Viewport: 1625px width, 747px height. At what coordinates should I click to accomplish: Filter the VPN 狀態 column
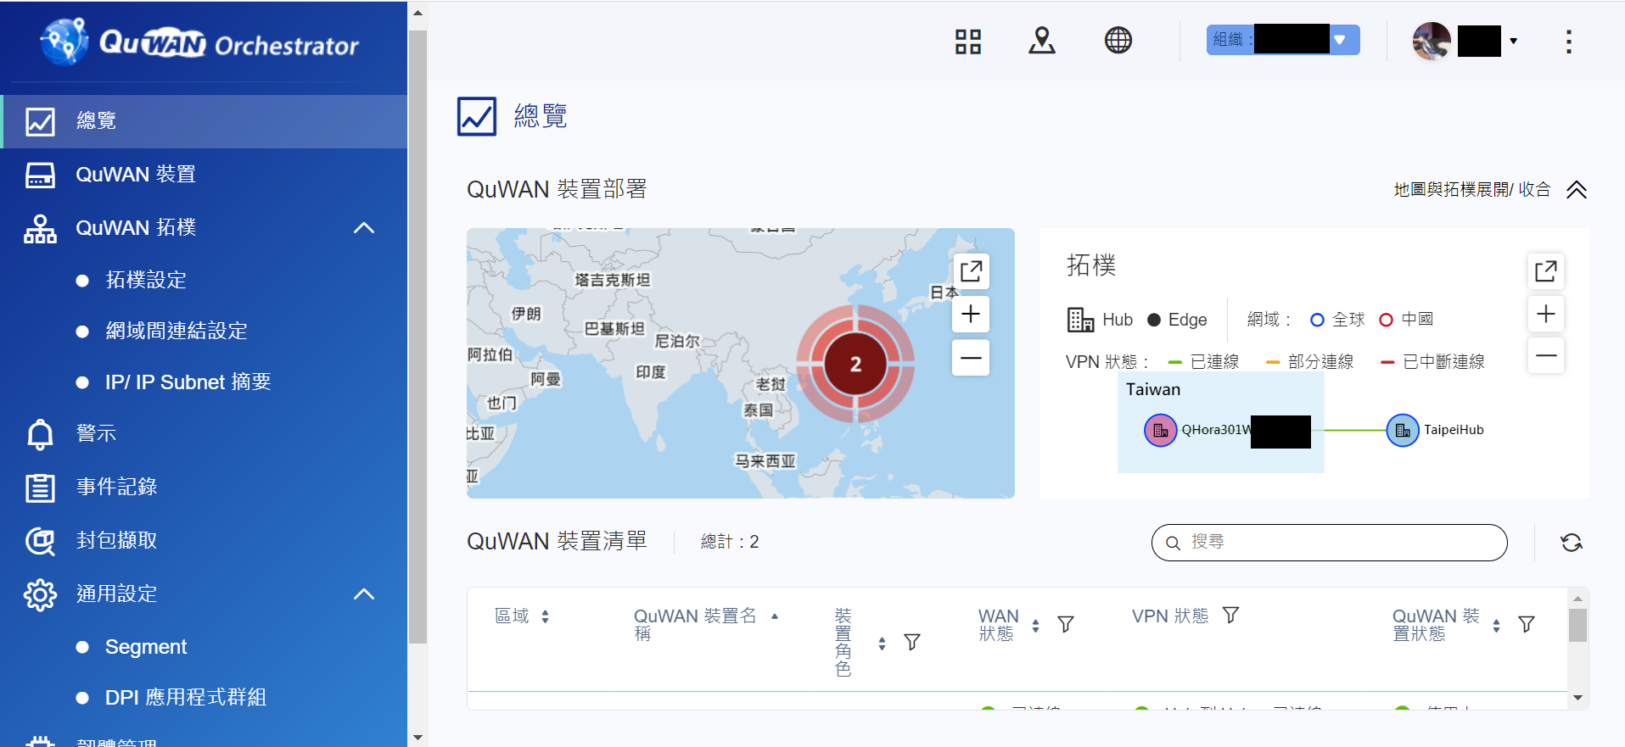point(1230,616)
